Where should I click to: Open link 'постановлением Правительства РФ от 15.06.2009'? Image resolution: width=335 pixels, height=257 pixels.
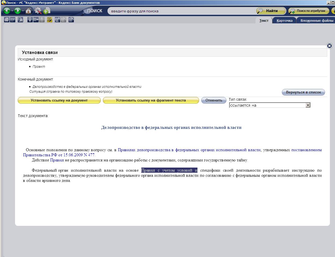point(59,155)
